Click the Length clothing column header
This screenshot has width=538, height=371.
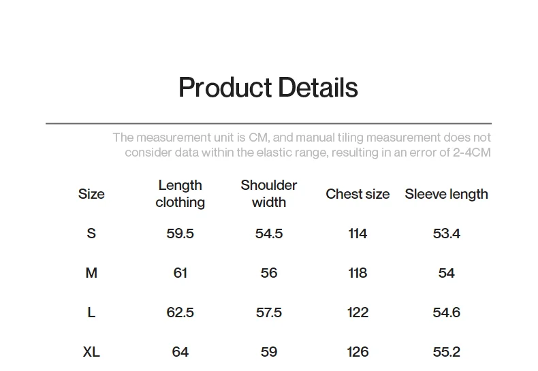(x=180, y=194)
